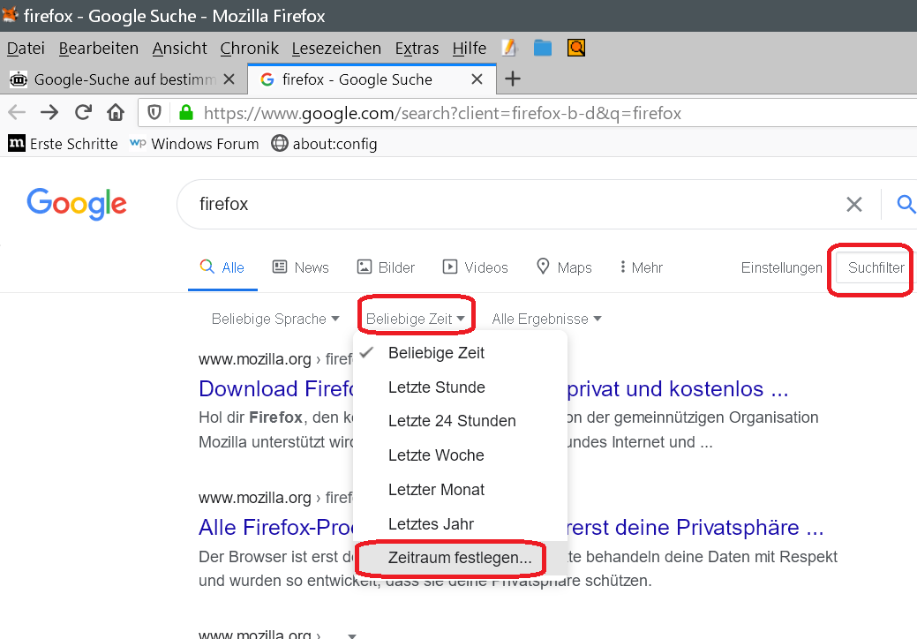Select the checked Beliebige Zeit option
Image resolution: width=917 pixels, height=639 pixels.
436,353
